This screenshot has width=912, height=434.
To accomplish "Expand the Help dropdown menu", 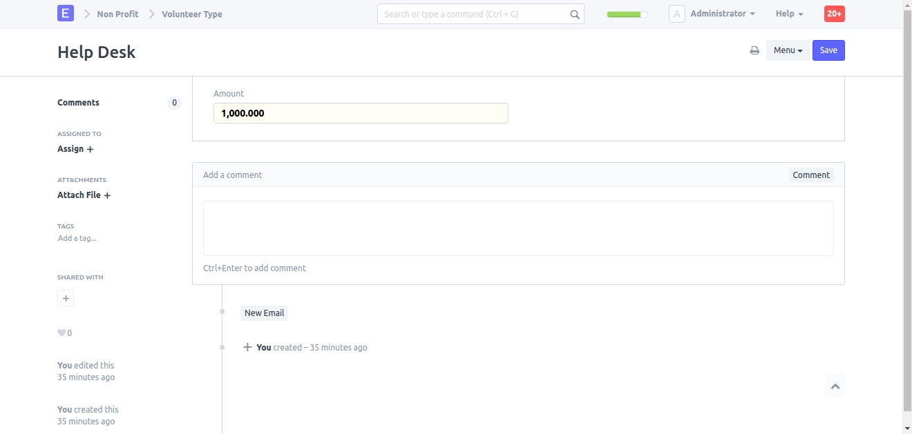I will pos(789,14).
